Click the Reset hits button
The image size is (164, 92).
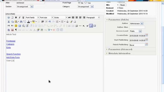pos(122,5)
